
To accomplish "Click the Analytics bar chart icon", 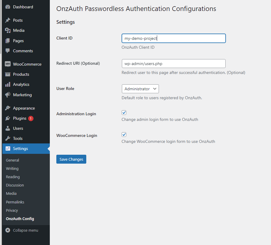I will [x=8, y=84].
